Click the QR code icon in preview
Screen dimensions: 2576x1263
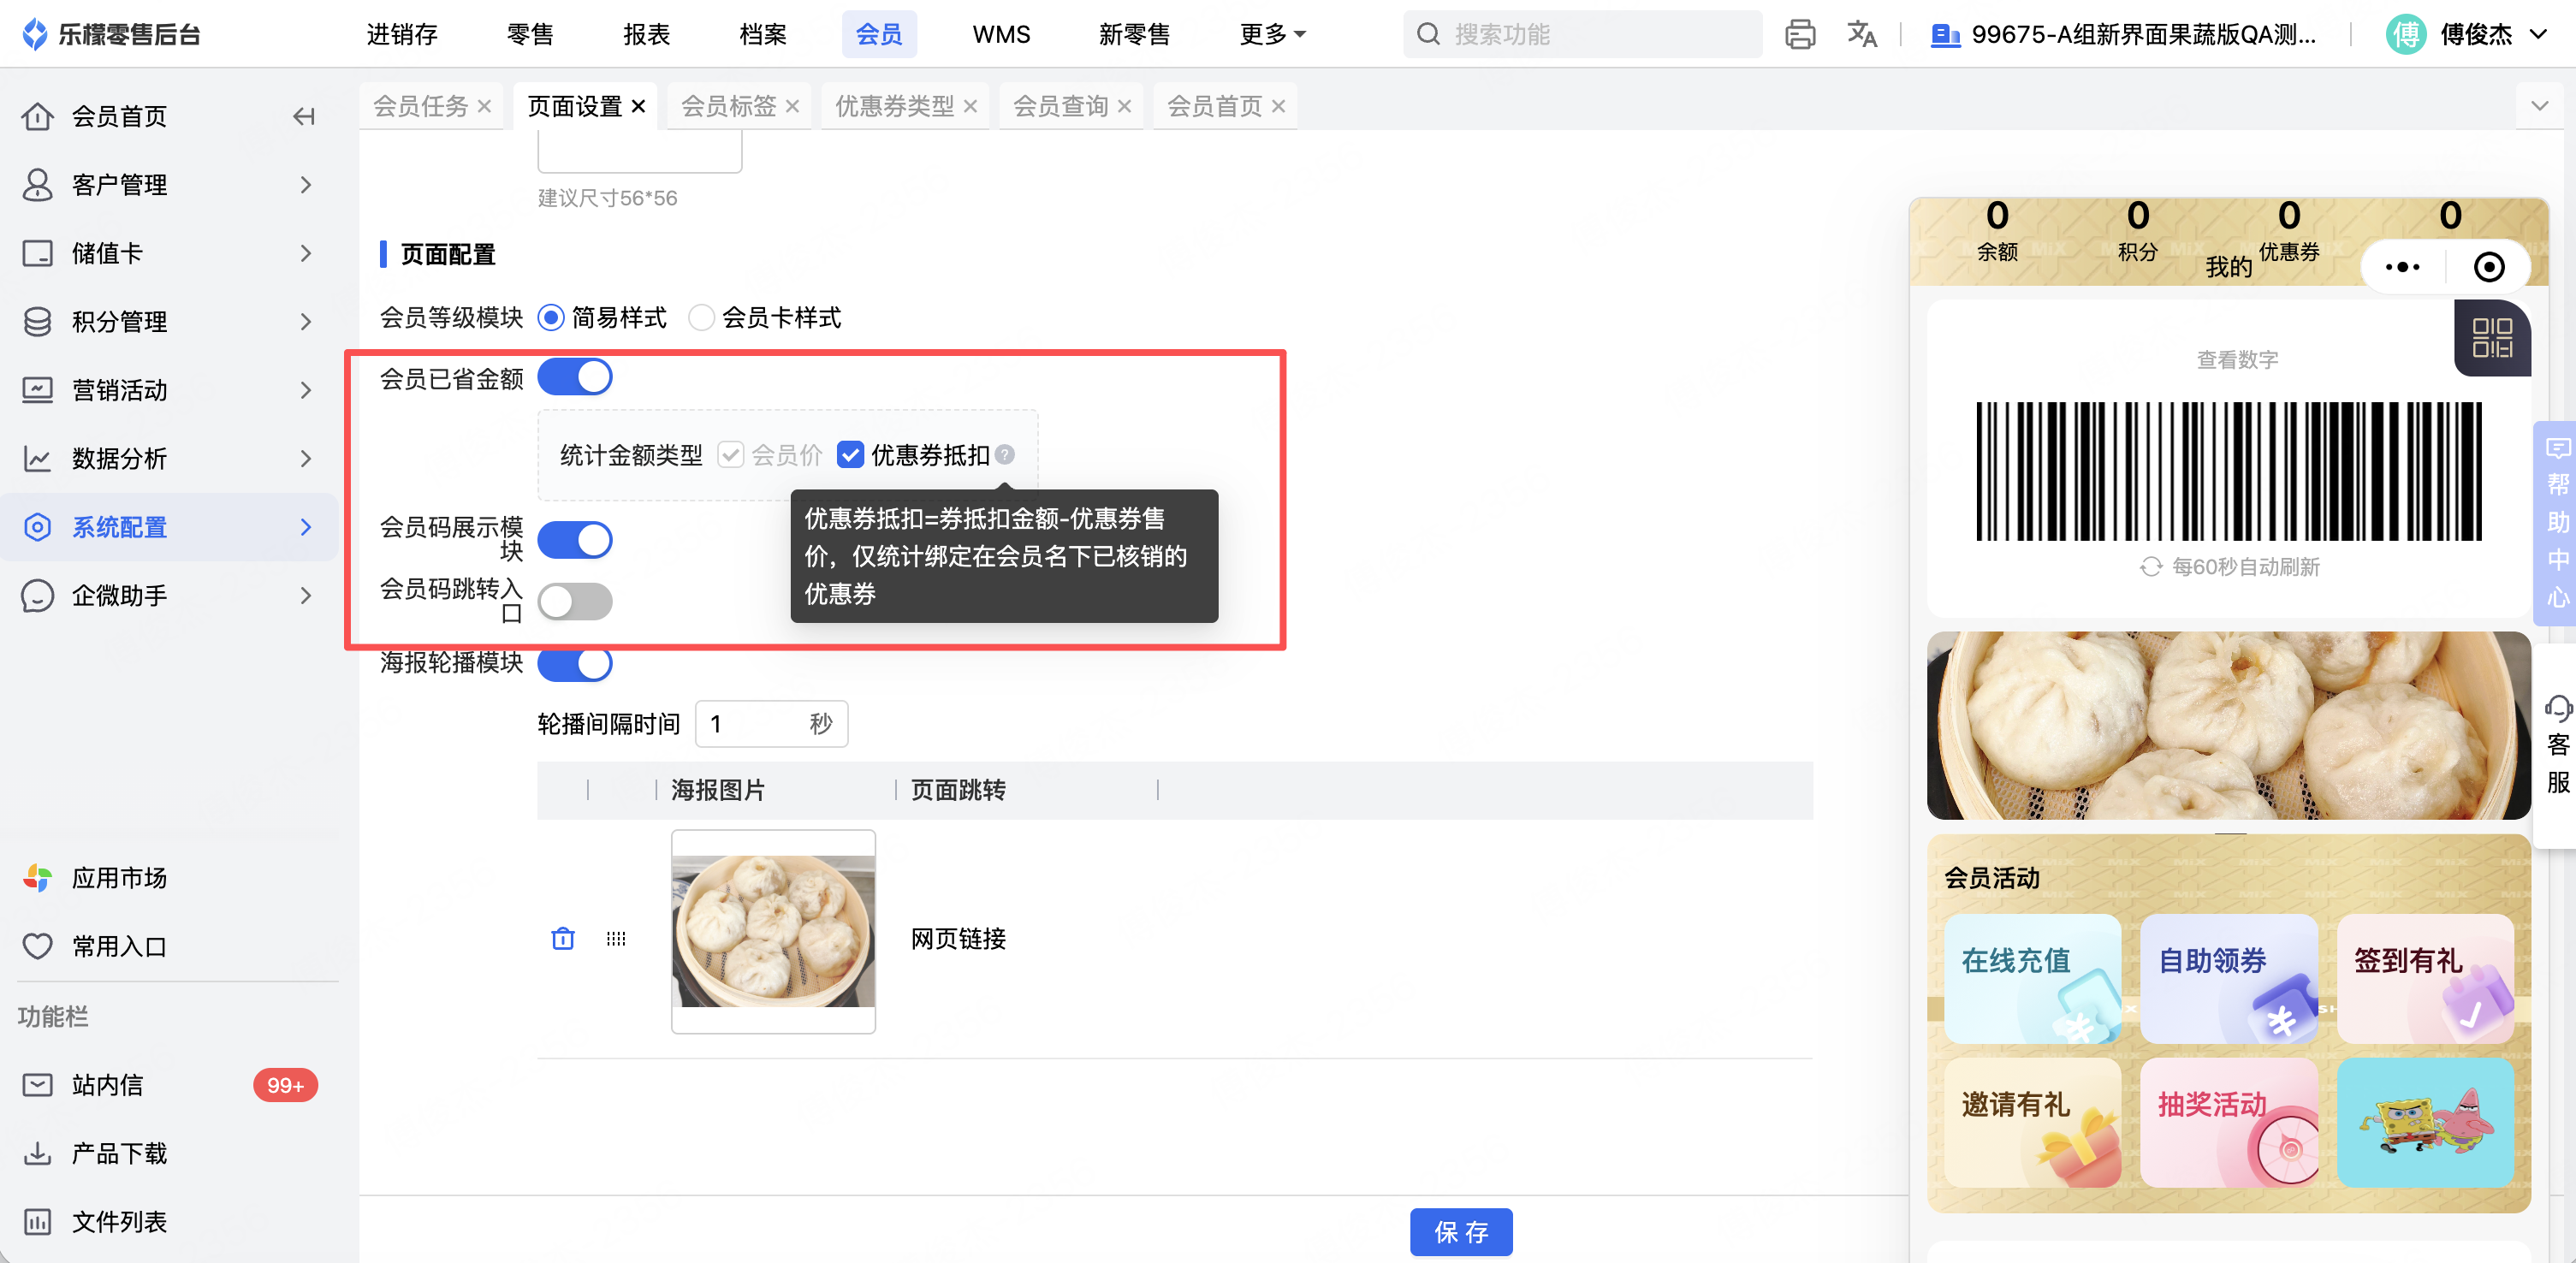(x=2491, y=338)
